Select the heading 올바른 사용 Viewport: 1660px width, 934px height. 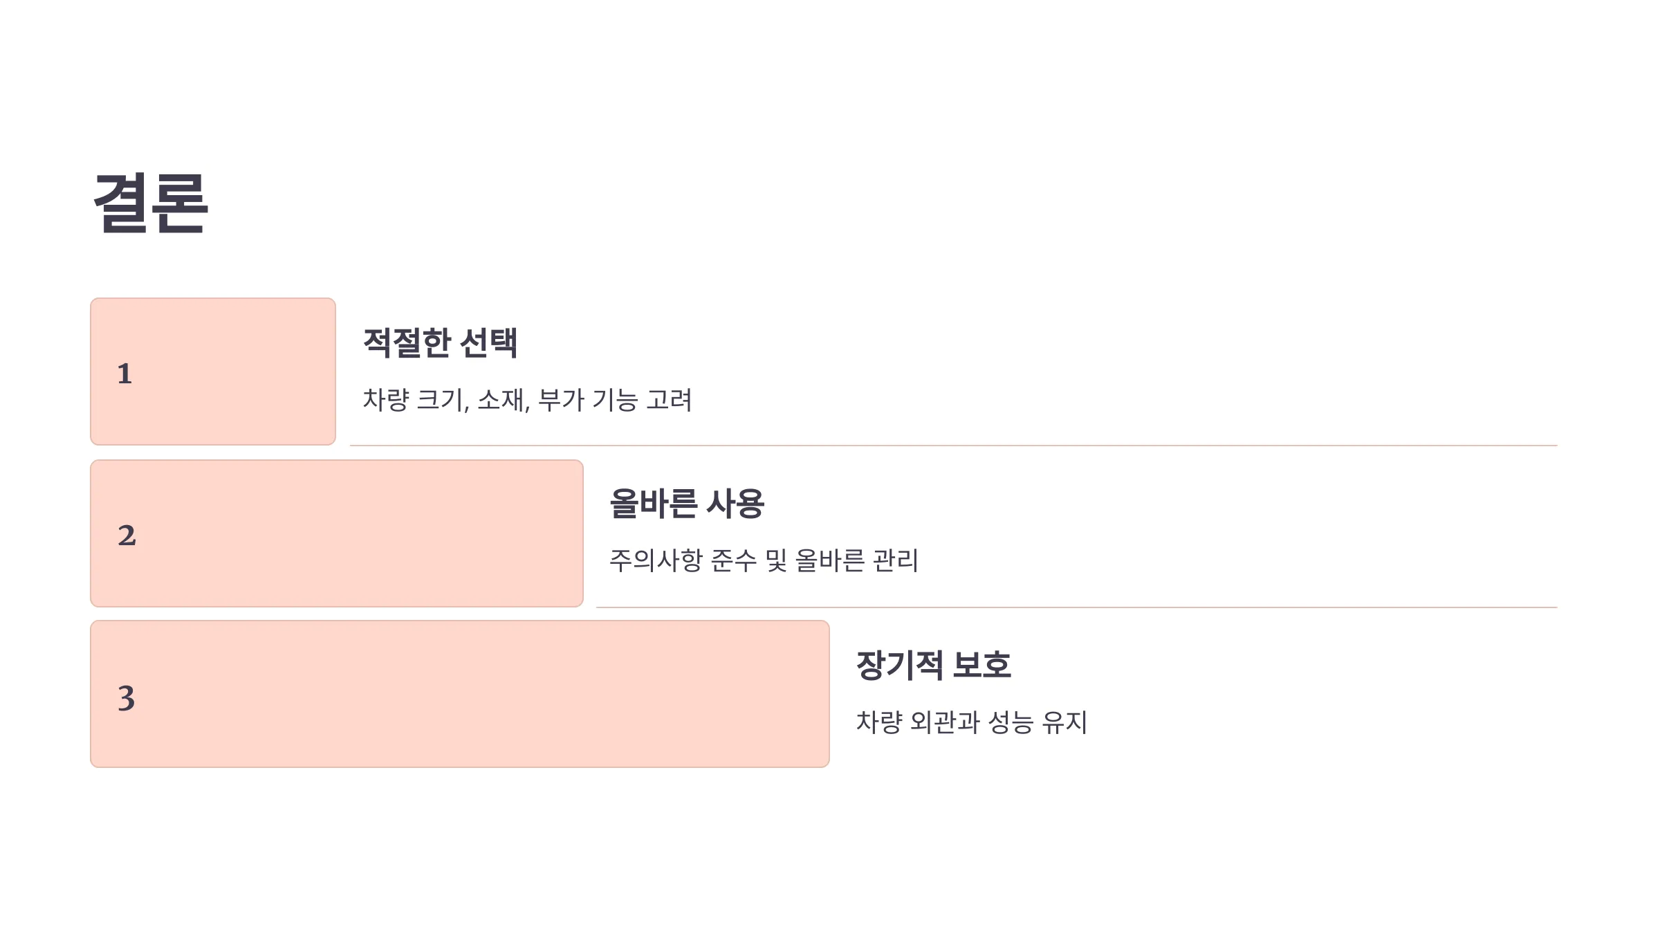[687, 504]
